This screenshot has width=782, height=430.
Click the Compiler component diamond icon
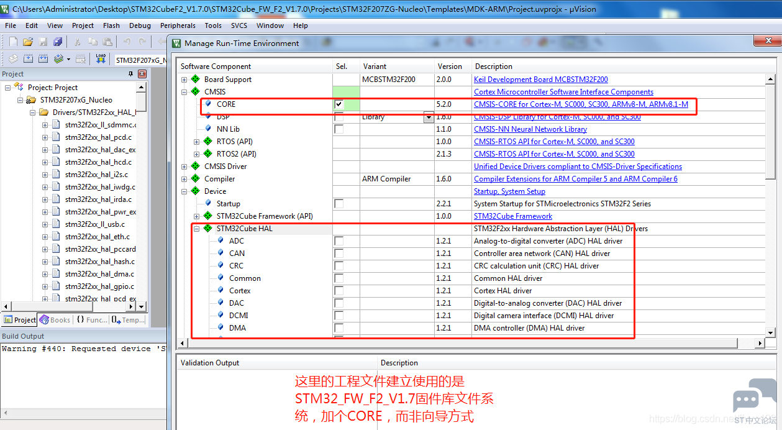point(196,179)
